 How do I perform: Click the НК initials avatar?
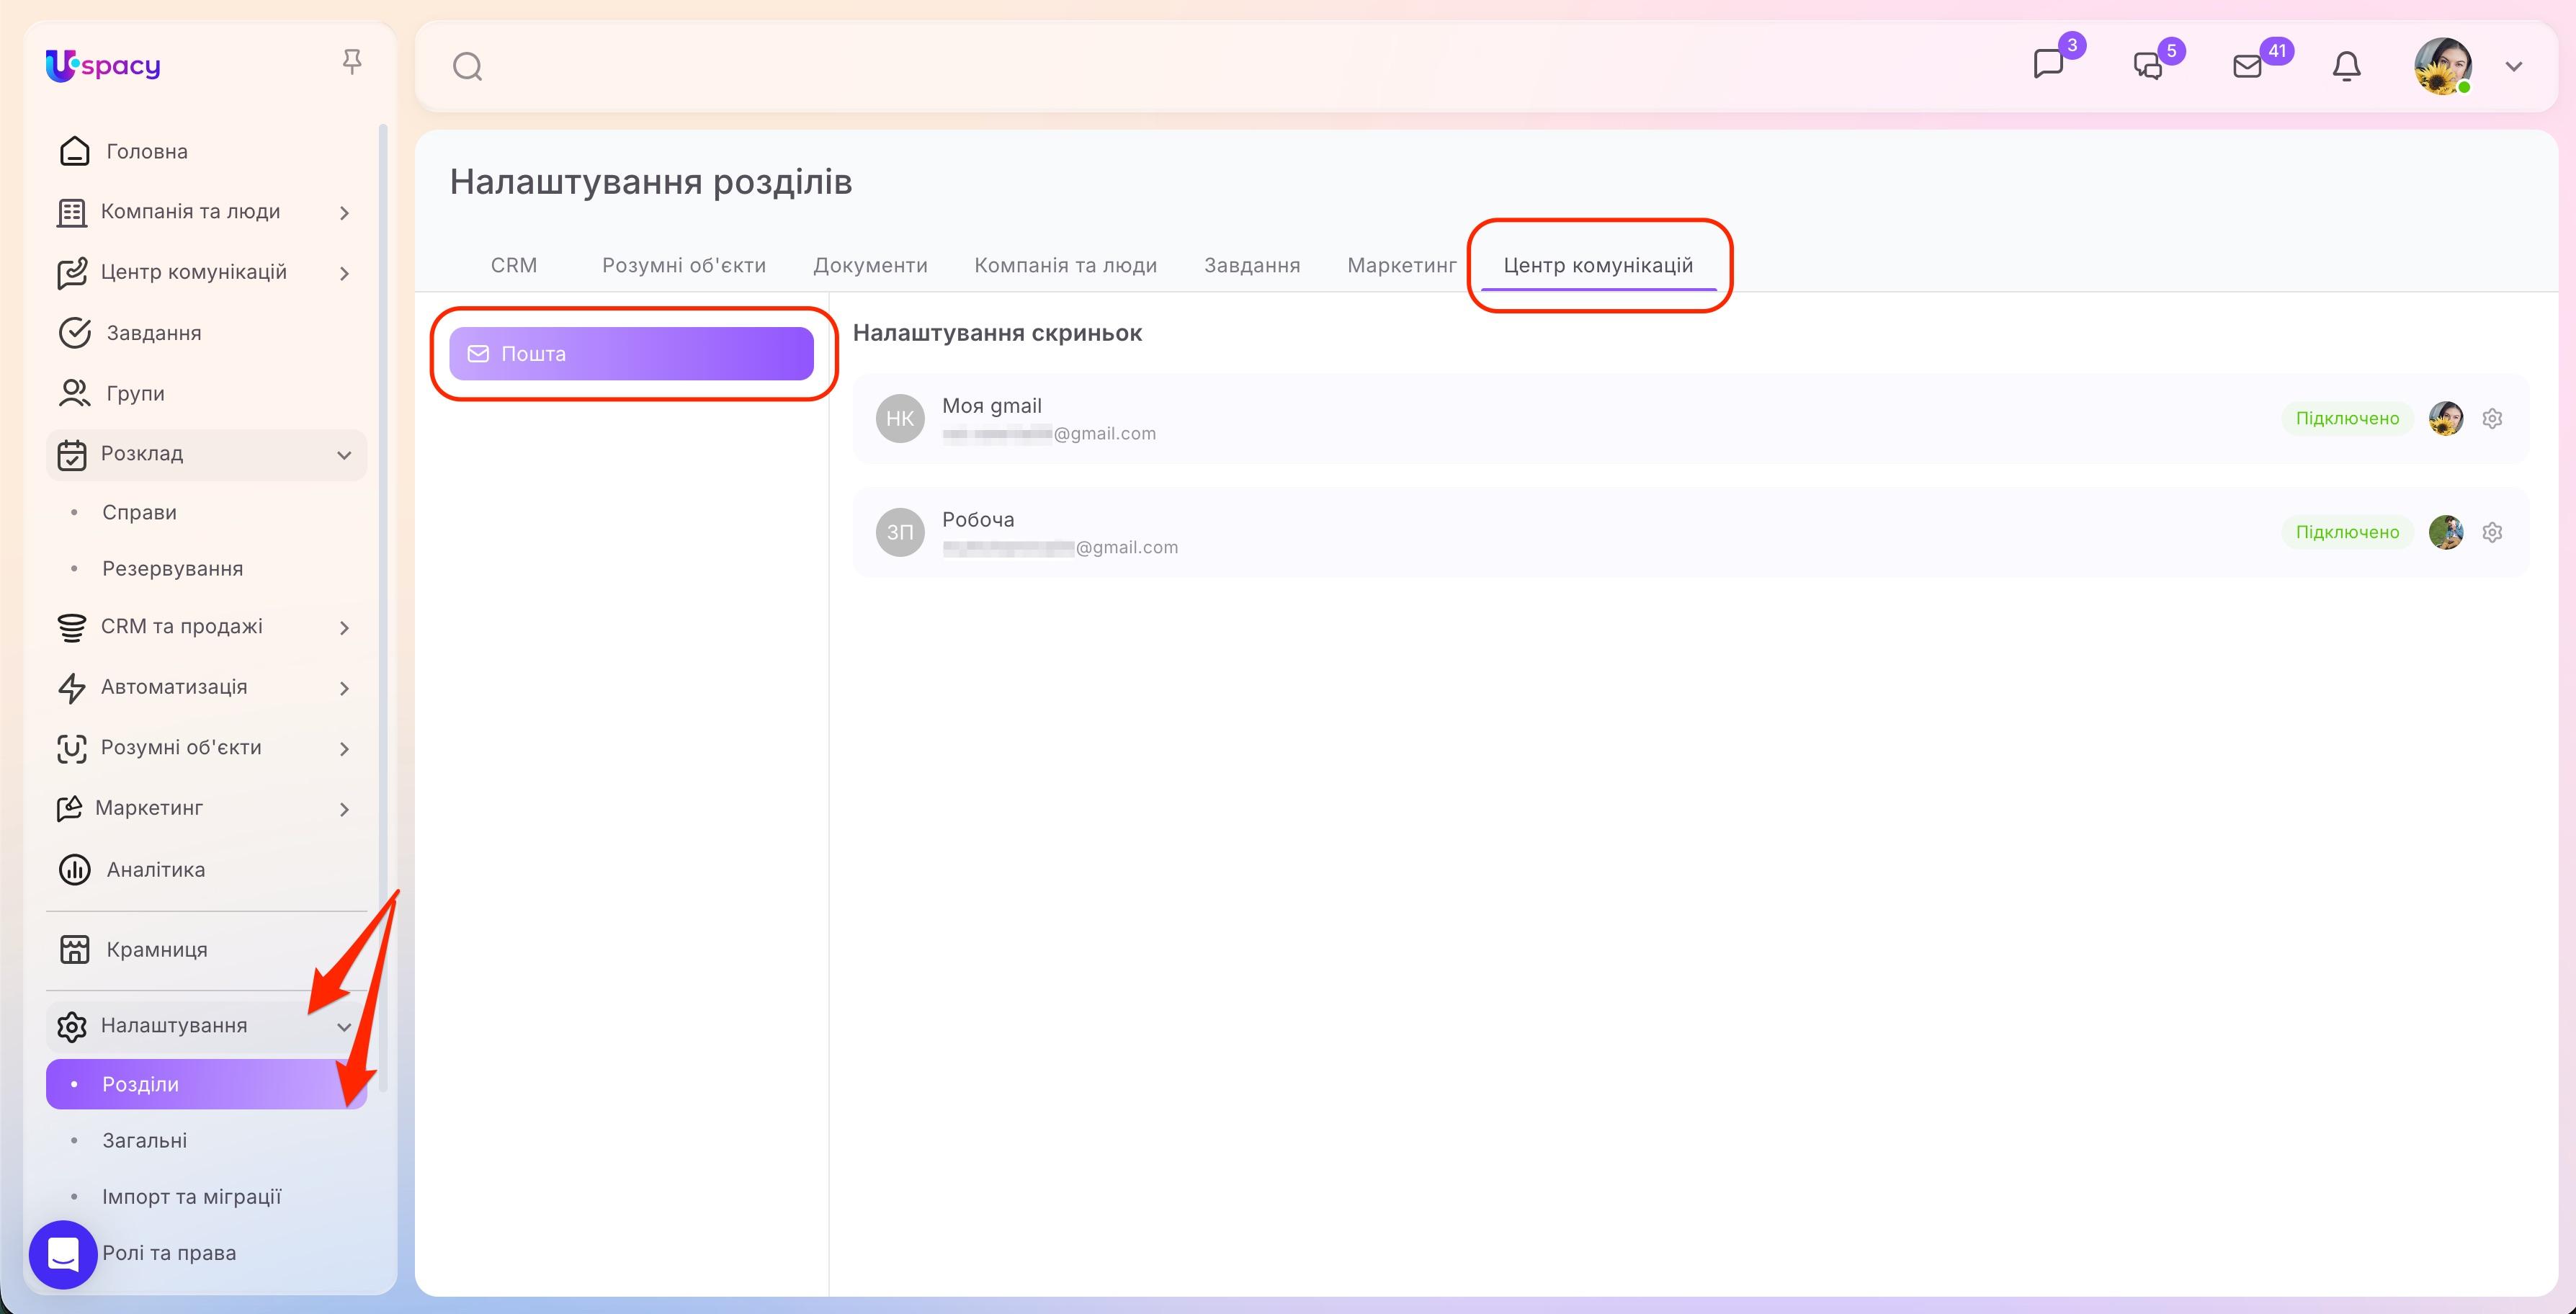[x=900, y=418]
